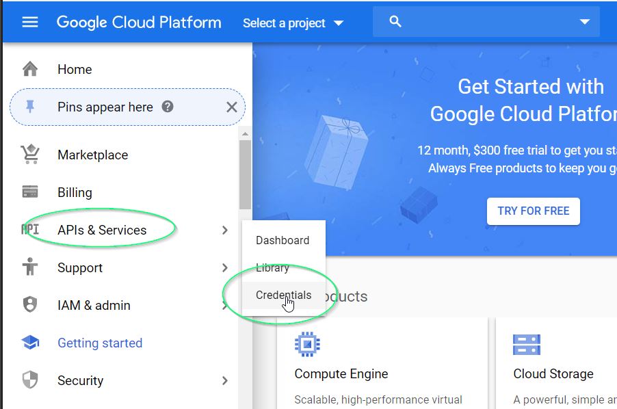Click the 'Pins appear here' label
Screen dimensions: 617x409
pyautogui.click(x=105, y=107)
